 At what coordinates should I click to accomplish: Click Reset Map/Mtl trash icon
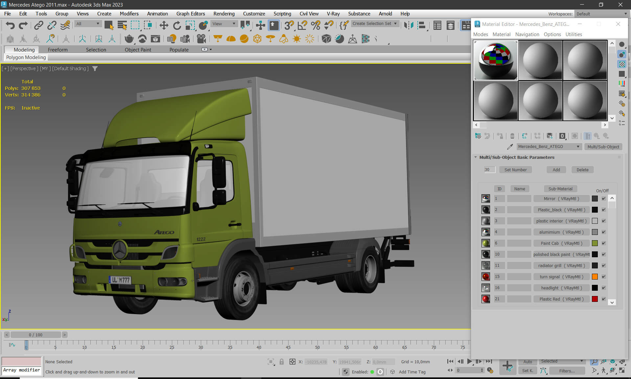pos(512,136)
